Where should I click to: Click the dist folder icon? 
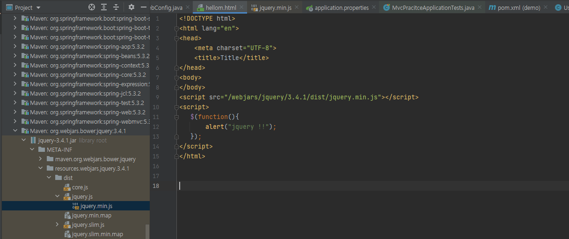[x=58, y=178]
